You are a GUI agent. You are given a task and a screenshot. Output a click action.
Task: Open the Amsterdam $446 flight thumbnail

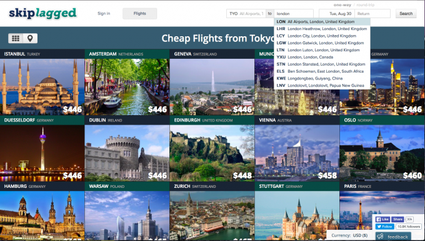pyautogui.click(x=127, y=87)
